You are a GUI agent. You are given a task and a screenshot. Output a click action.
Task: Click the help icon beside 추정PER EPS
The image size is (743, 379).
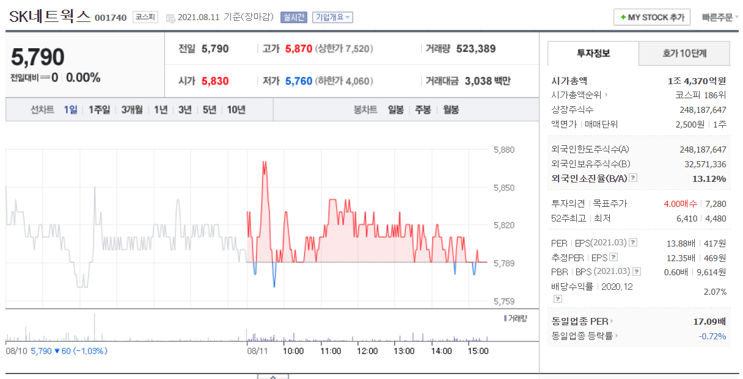613,257
